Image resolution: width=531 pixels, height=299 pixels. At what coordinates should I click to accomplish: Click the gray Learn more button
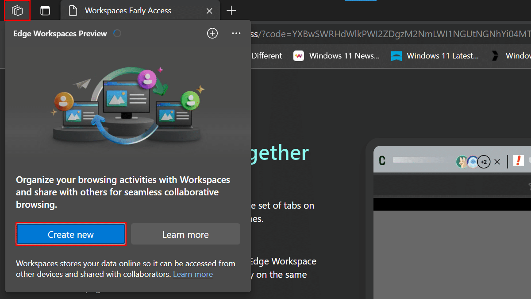coord(185,234)
